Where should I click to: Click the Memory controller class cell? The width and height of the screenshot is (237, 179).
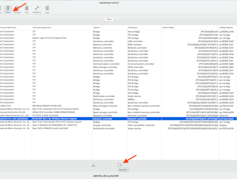(102, 44)
